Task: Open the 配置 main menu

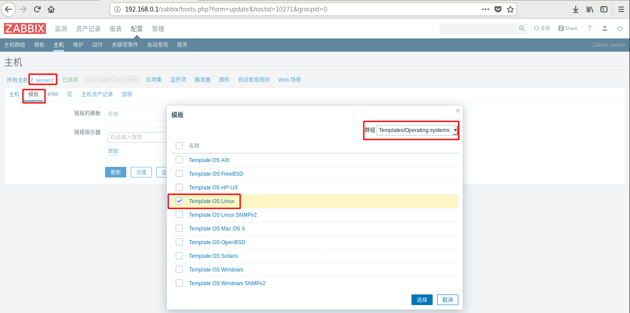Action: point(137,29)
